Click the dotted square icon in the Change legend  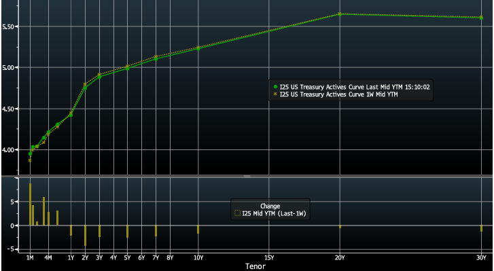(238, 214)
